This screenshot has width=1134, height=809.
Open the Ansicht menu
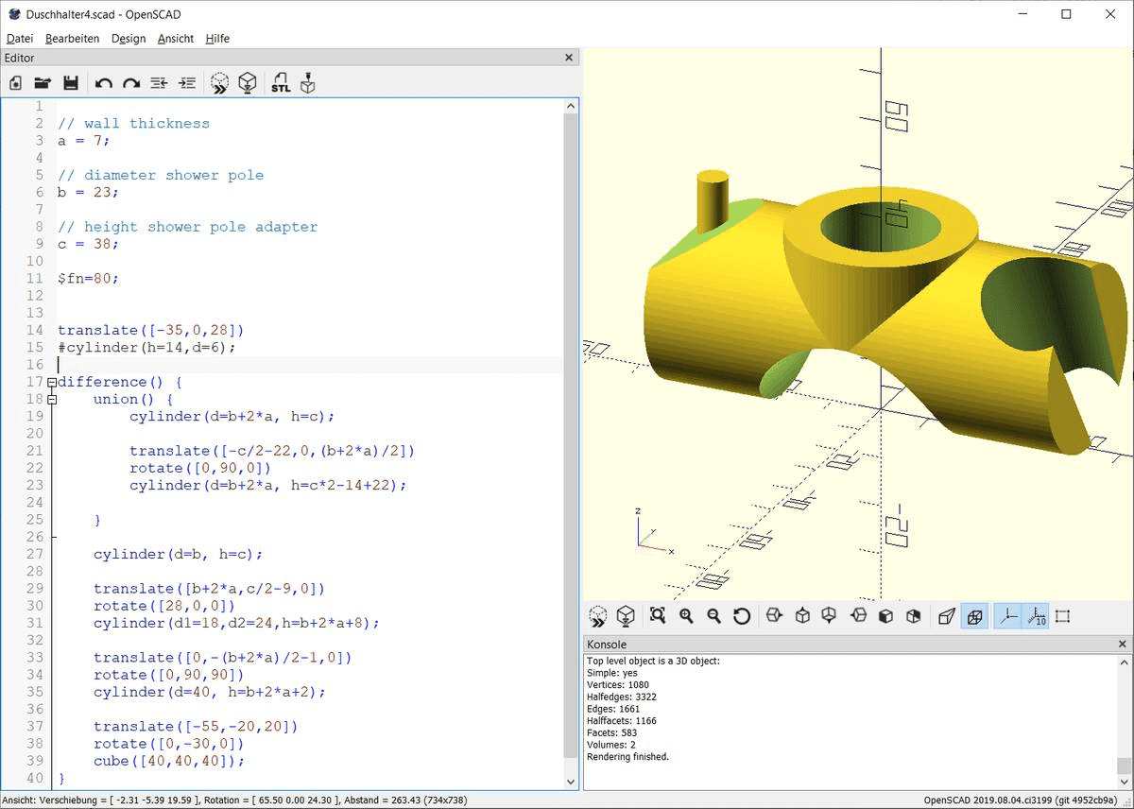[x=175, y=39]
